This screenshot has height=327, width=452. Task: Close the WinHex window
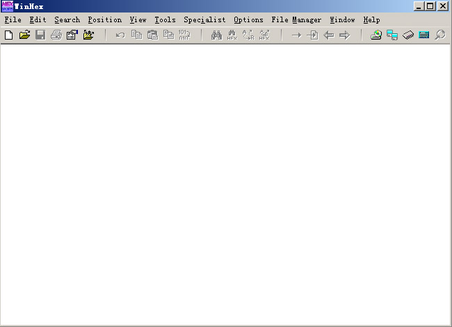(x=443, y=6)
